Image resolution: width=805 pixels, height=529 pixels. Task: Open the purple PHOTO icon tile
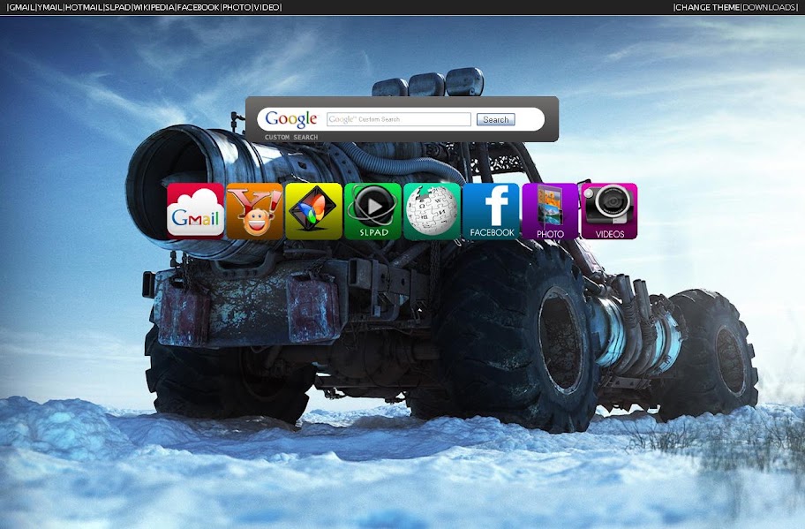point(550,211)
